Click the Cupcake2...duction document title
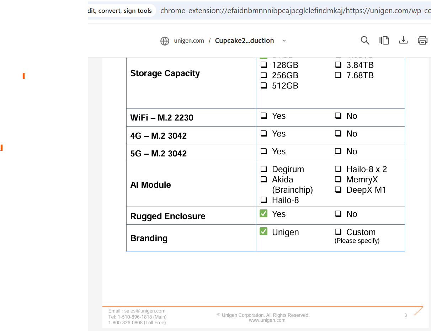 (244, 41)
